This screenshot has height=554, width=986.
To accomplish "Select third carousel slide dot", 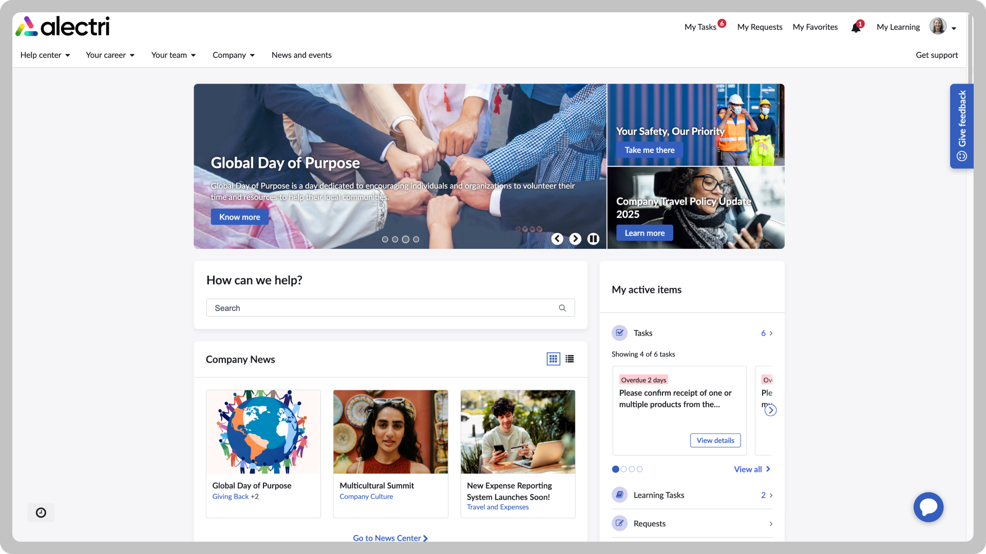I will pyautogui.click(x=406, y=239).
